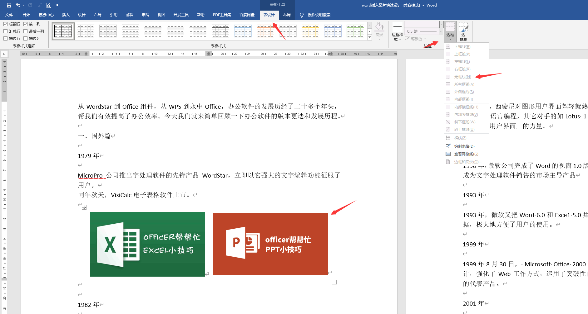The height and width of the screenshot is (314, 588).
Task: Select 所有框线(A) in the borders menu
Action: [464, 84]
